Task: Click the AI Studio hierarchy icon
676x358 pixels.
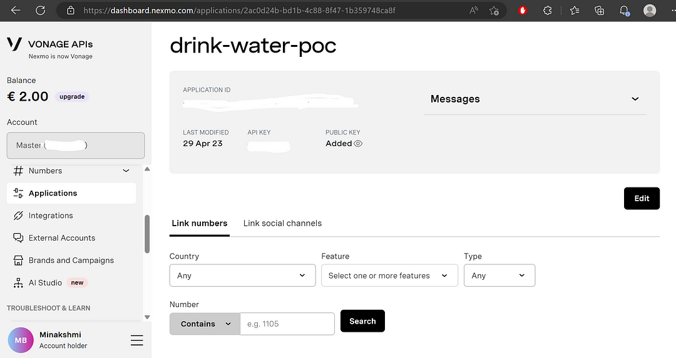Action: (18, 282)
